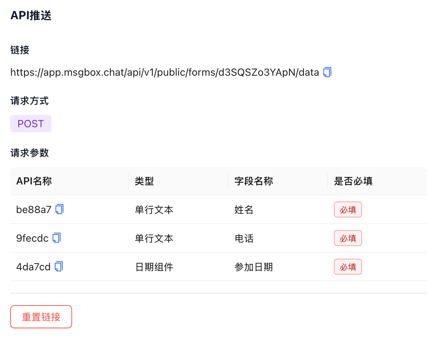Toggle the 必填 badge for the 电话 field
Screen dimensions: 427x337
tap(348, 238)
